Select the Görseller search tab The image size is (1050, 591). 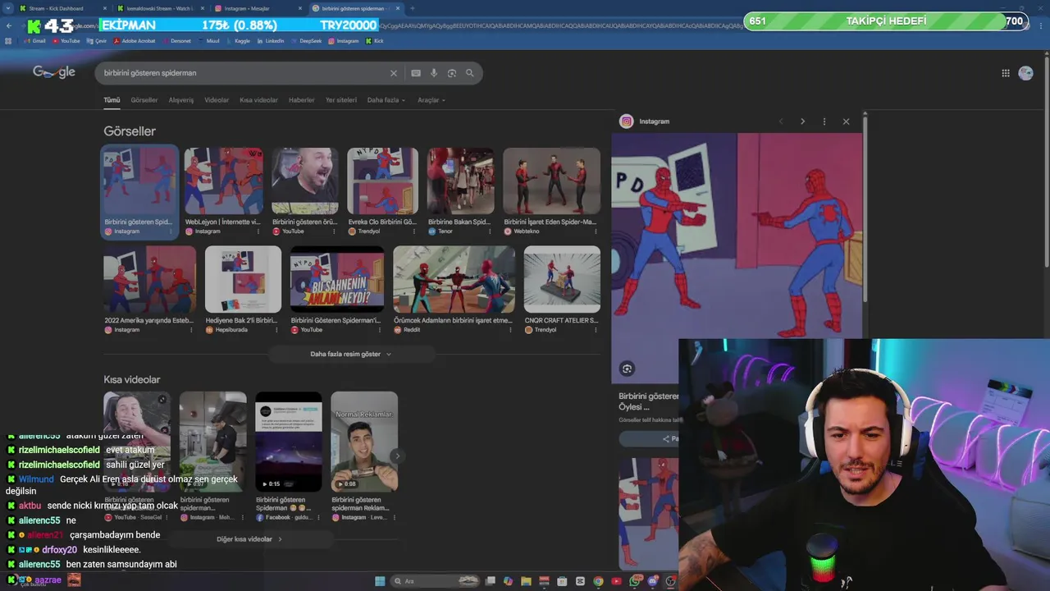click(x=144, y=100)
